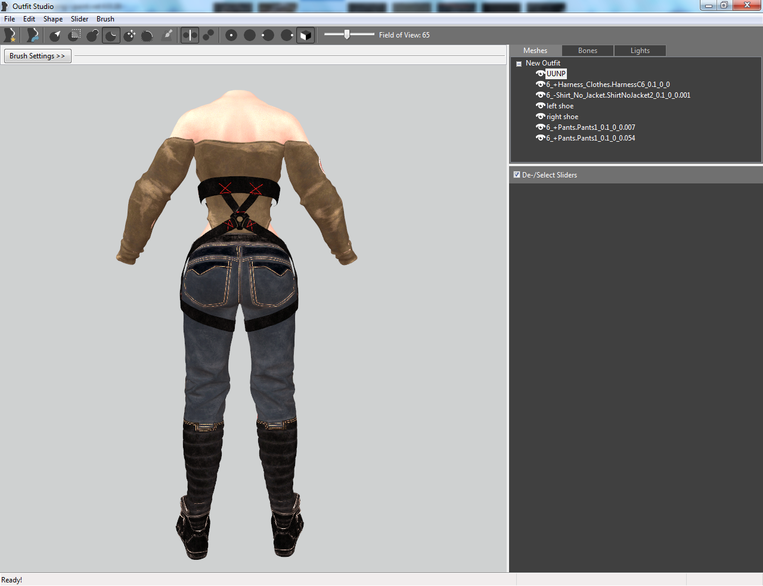
Task: Select the Smooth brush tool
Action: tap(148, 35)
